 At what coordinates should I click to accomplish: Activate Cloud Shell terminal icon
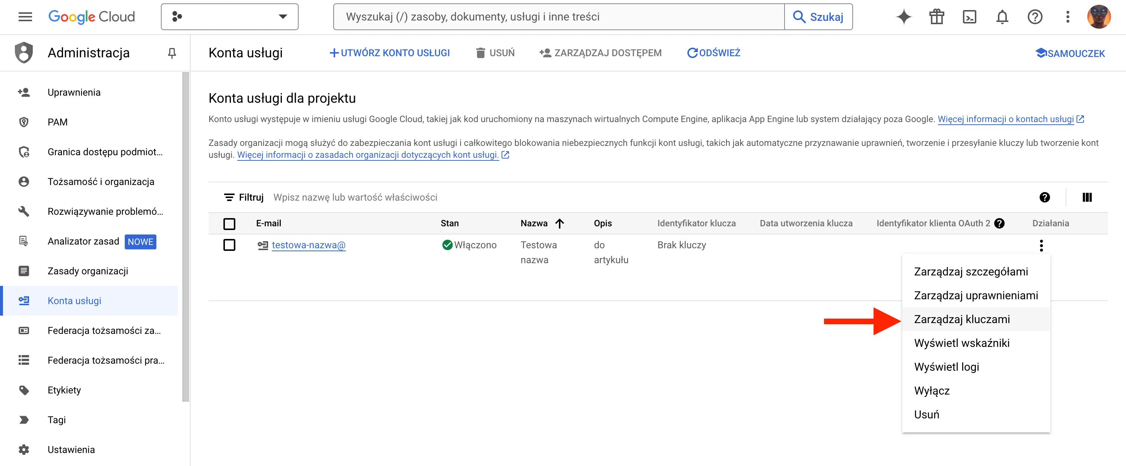pyautogui.click(x=969, y=17)
